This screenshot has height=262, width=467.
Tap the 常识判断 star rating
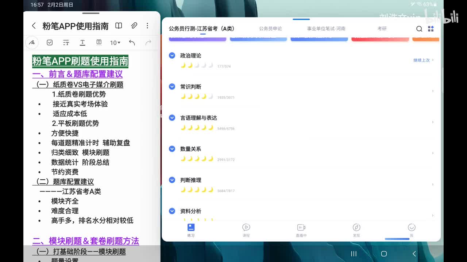[x=197, y=96]
